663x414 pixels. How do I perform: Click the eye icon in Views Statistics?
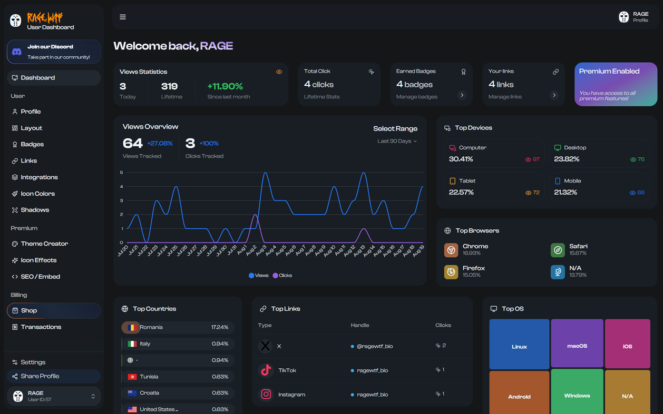(279, 72)
